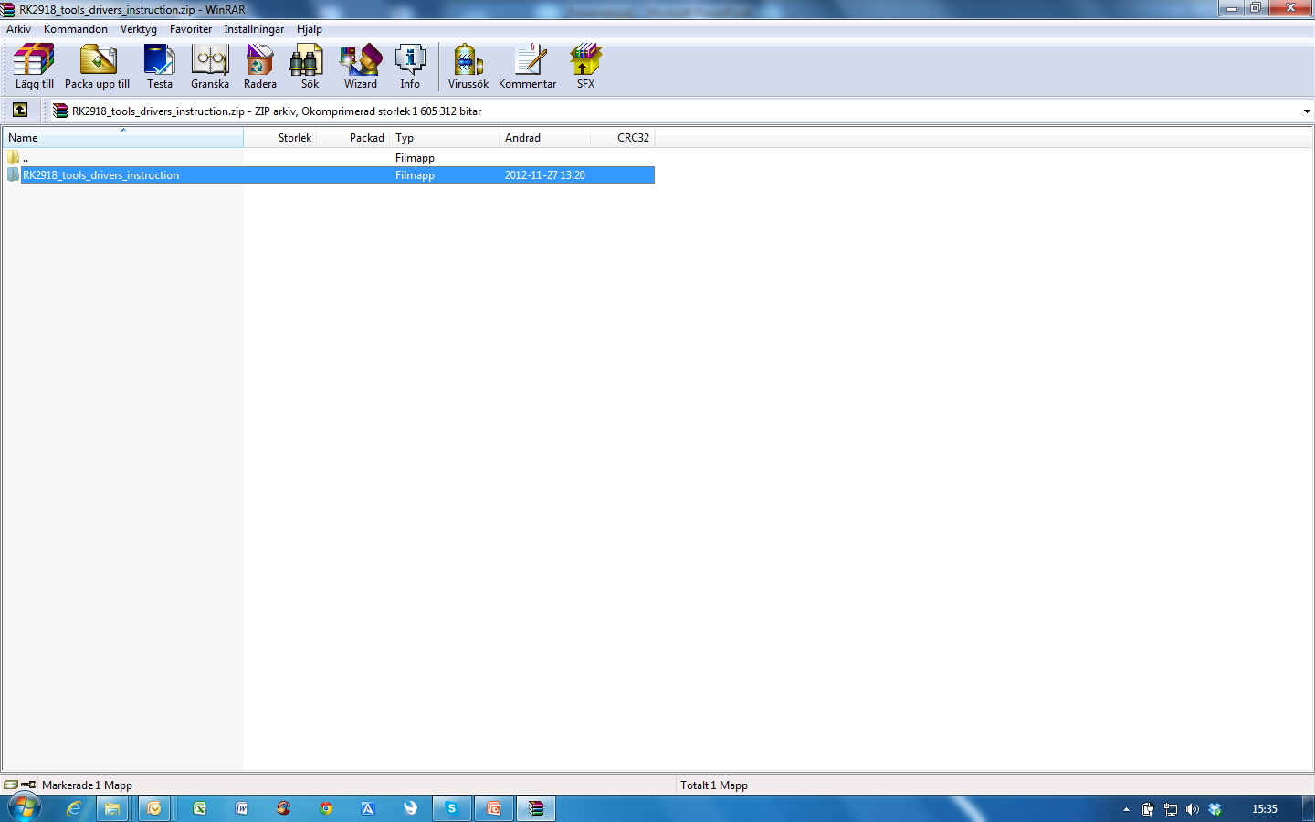The image size is (1315, 822).
Task: Click the Filmapp type of selected folder
Action: (415, 175)
